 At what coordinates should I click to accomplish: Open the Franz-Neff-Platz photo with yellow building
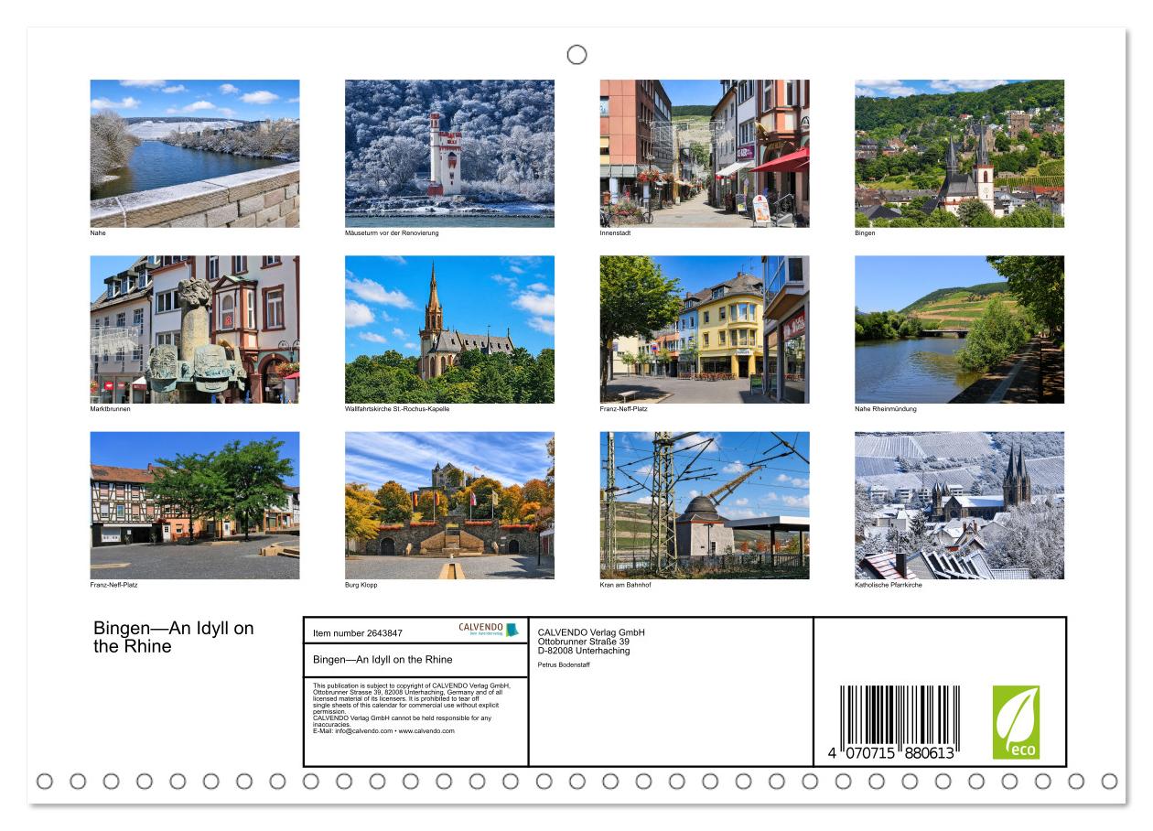(705, 329)
